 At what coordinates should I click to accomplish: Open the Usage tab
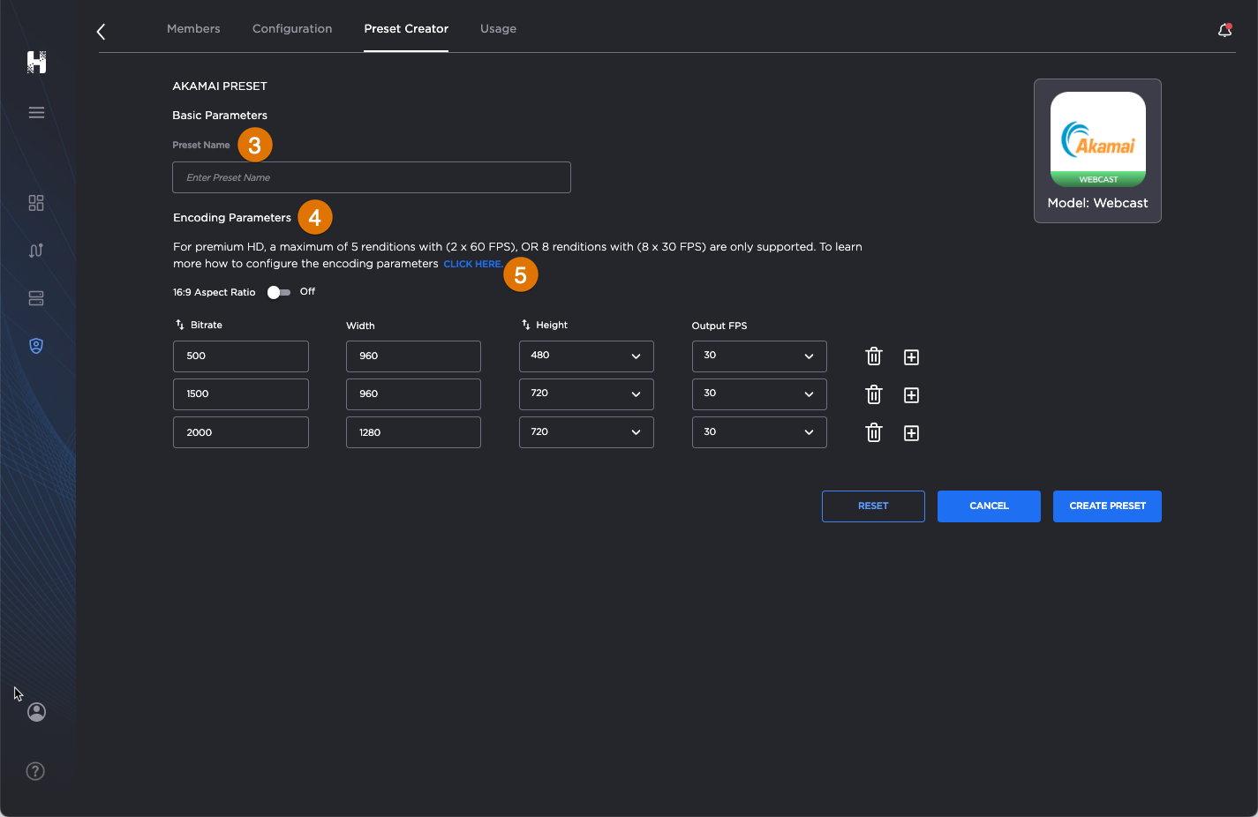498,28
